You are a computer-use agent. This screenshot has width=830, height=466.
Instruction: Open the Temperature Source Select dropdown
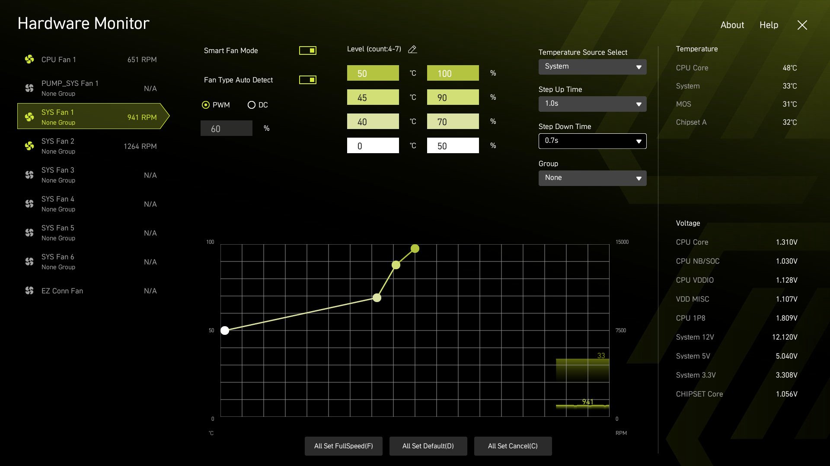pyautogui.click(x=592, y=67)
